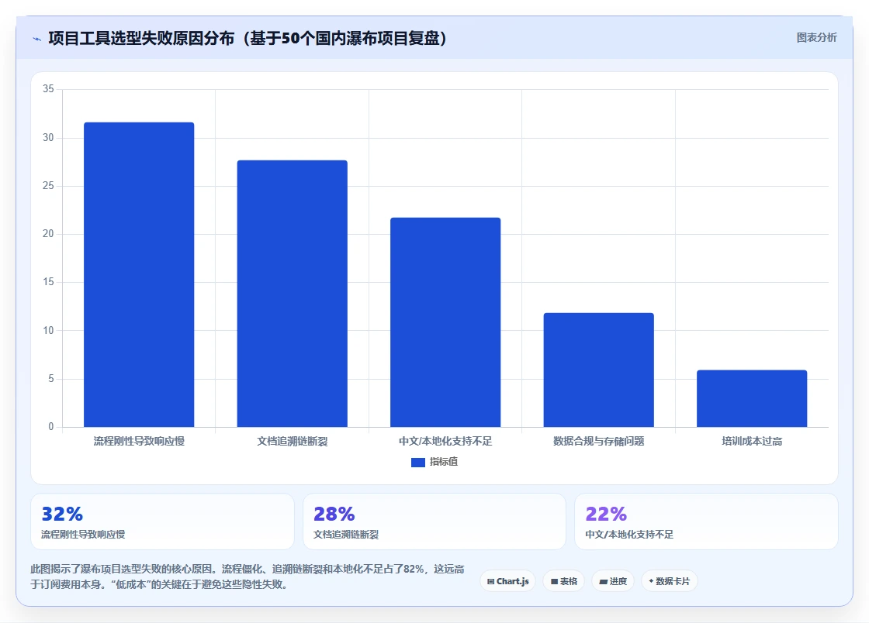
Task: Click the 指标值 legend label
Action: pos(443,462)
